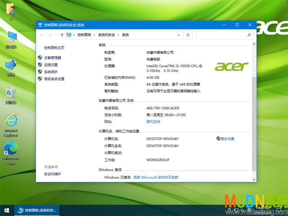Screen dimensions: 288x216
Task: Click shield icon beside 系统保护
Action: click(x=40, y=72)
